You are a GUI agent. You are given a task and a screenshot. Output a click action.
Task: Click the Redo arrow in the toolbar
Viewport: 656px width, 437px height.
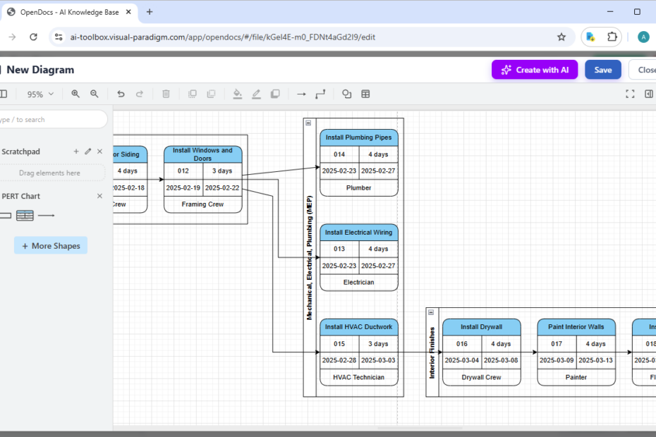(x=140, y=94)
